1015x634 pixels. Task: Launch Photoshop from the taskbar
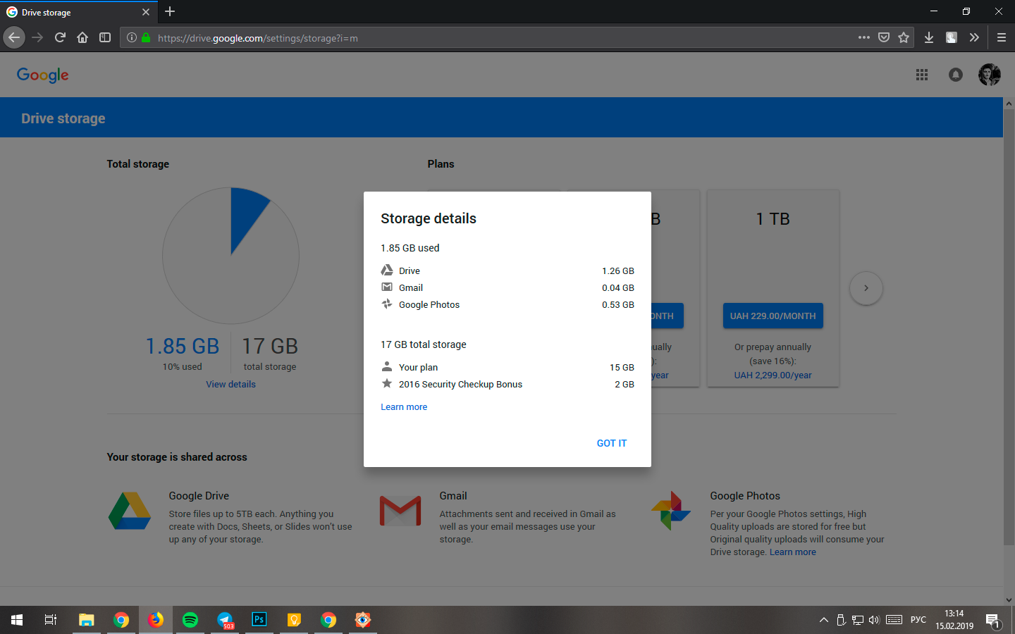click(x=259, y=620)
